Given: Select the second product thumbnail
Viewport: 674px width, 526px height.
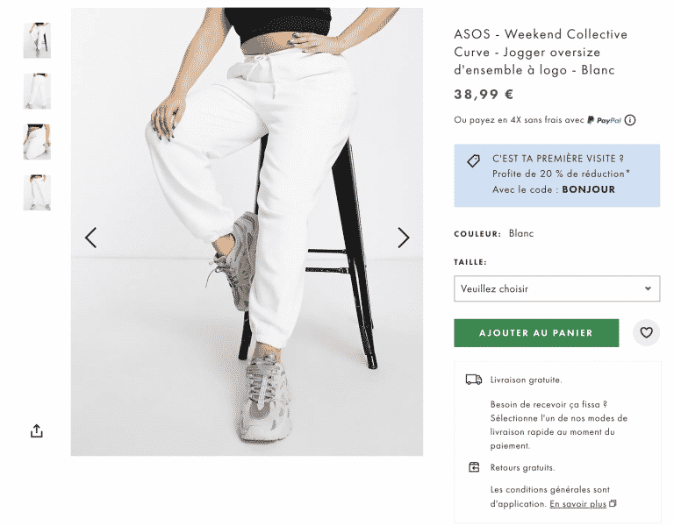Looking at the screenshot, I should [37, 91].
